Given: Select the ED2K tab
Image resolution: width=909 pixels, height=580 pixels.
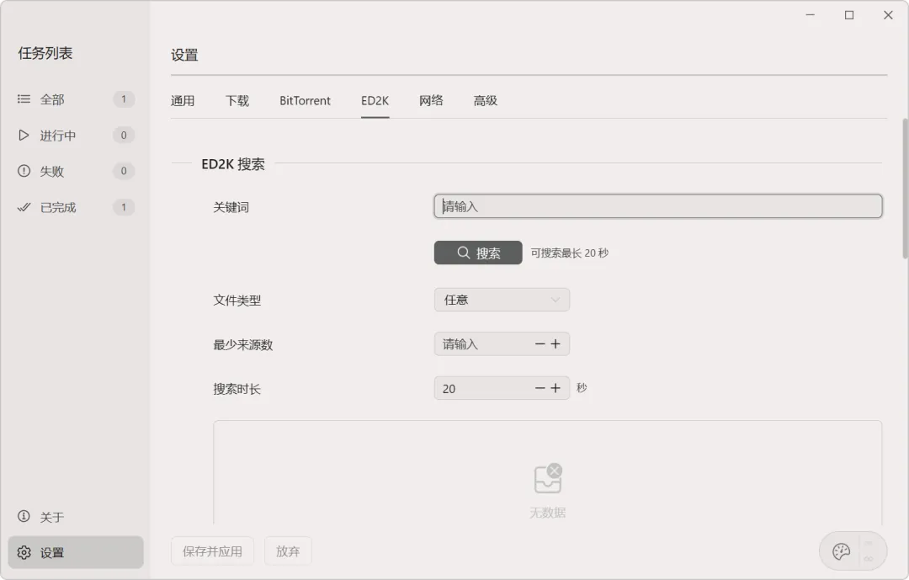Looking at the screenshot, I should [x=375, y=101].
